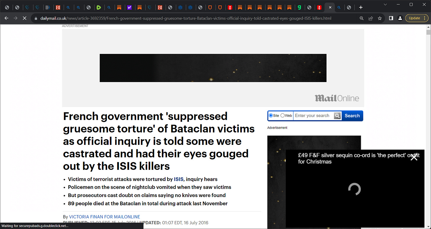Click the magnifier icon in site search
The image size is (431, 229).
(x=337, y=116)
